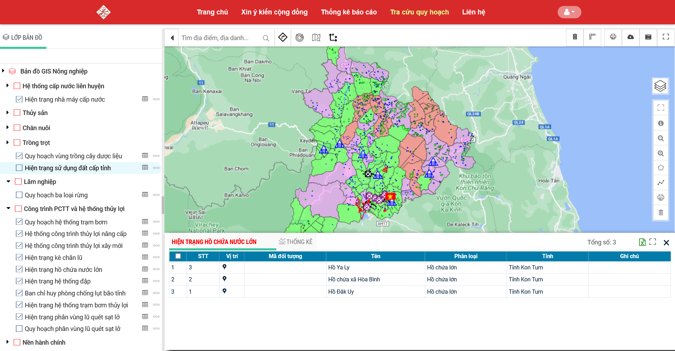675x351 pixels.
Task: Uncheck Hiện trạng kè chắn lũ layer
Action: point(19,257)
